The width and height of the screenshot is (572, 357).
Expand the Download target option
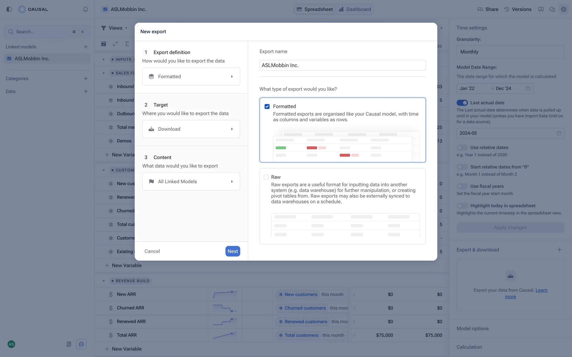(x=191, y=129)
